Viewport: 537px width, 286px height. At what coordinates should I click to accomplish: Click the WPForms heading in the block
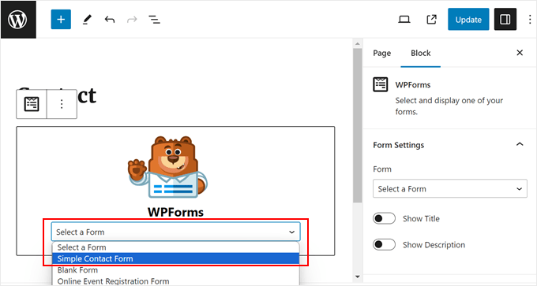[x=175, y=212]
